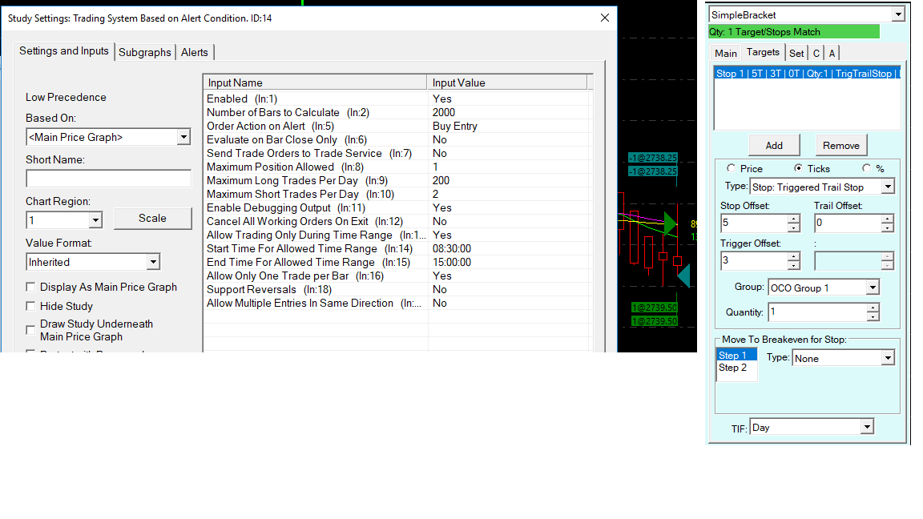The image size is (923, 519).
Task: Close the Study Settings dialog
Action: [x=605, y=18]
